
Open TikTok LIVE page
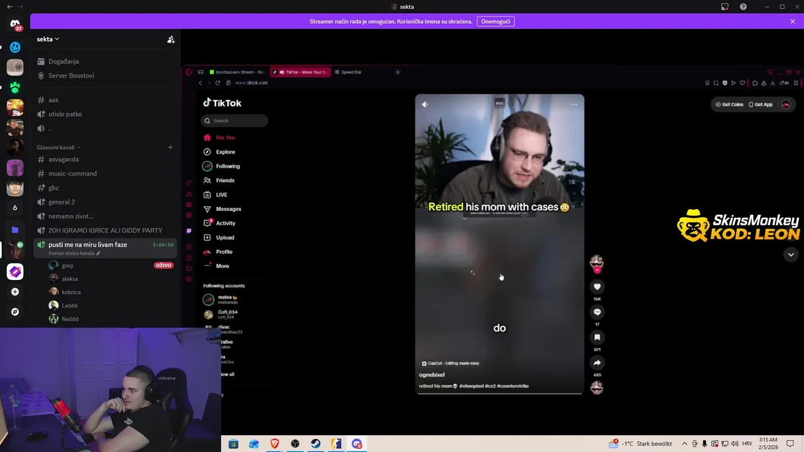pyautogui.click(x=215, y=195)
